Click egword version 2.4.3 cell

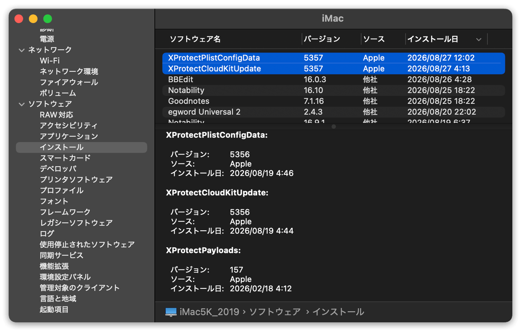(313, 112)
